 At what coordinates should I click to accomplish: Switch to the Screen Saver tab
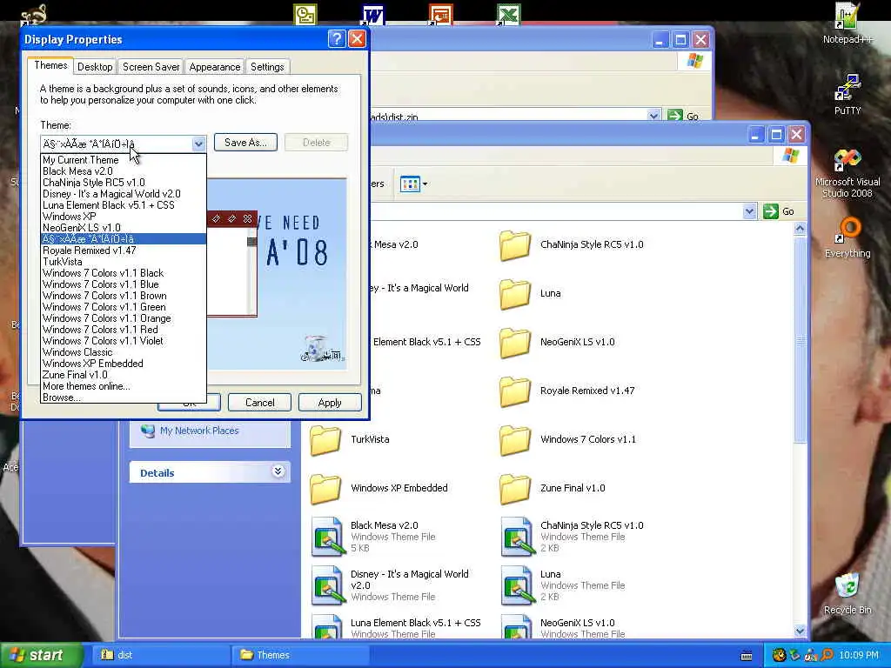[151, 67]
